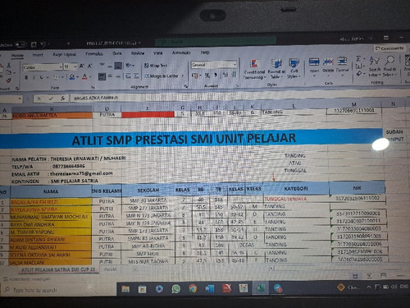Open the Help ribbon tab
Image resolution: width=410 pixels, height=308 pixels.
(205, 52)
